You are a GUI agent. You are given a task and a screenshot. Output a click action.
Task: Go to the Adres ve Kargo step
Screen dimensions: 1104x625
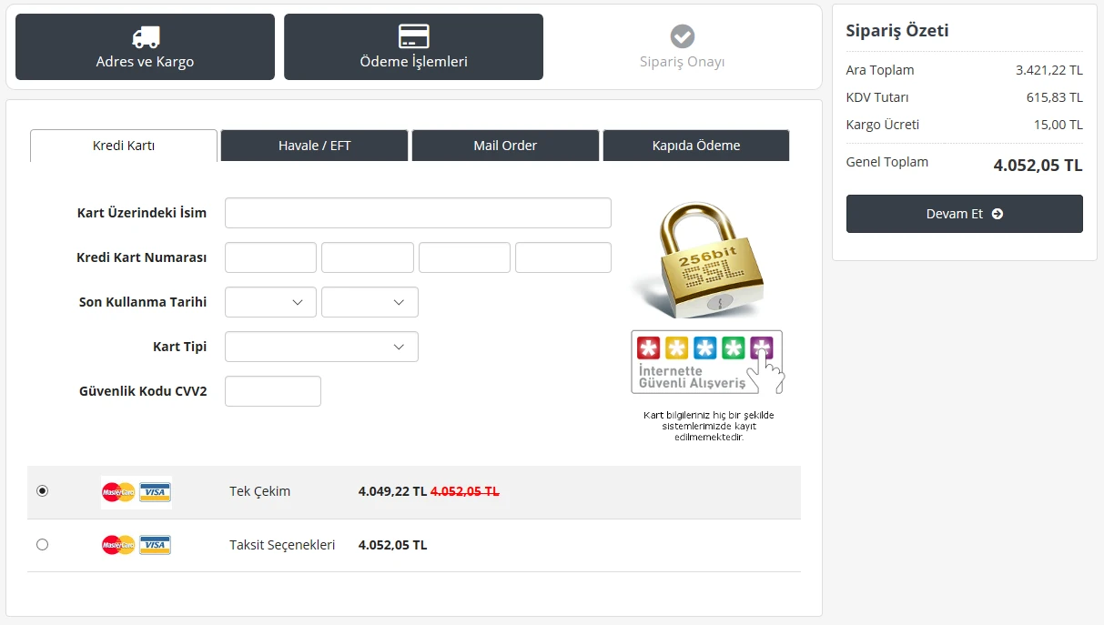click(x=145, y=47)
